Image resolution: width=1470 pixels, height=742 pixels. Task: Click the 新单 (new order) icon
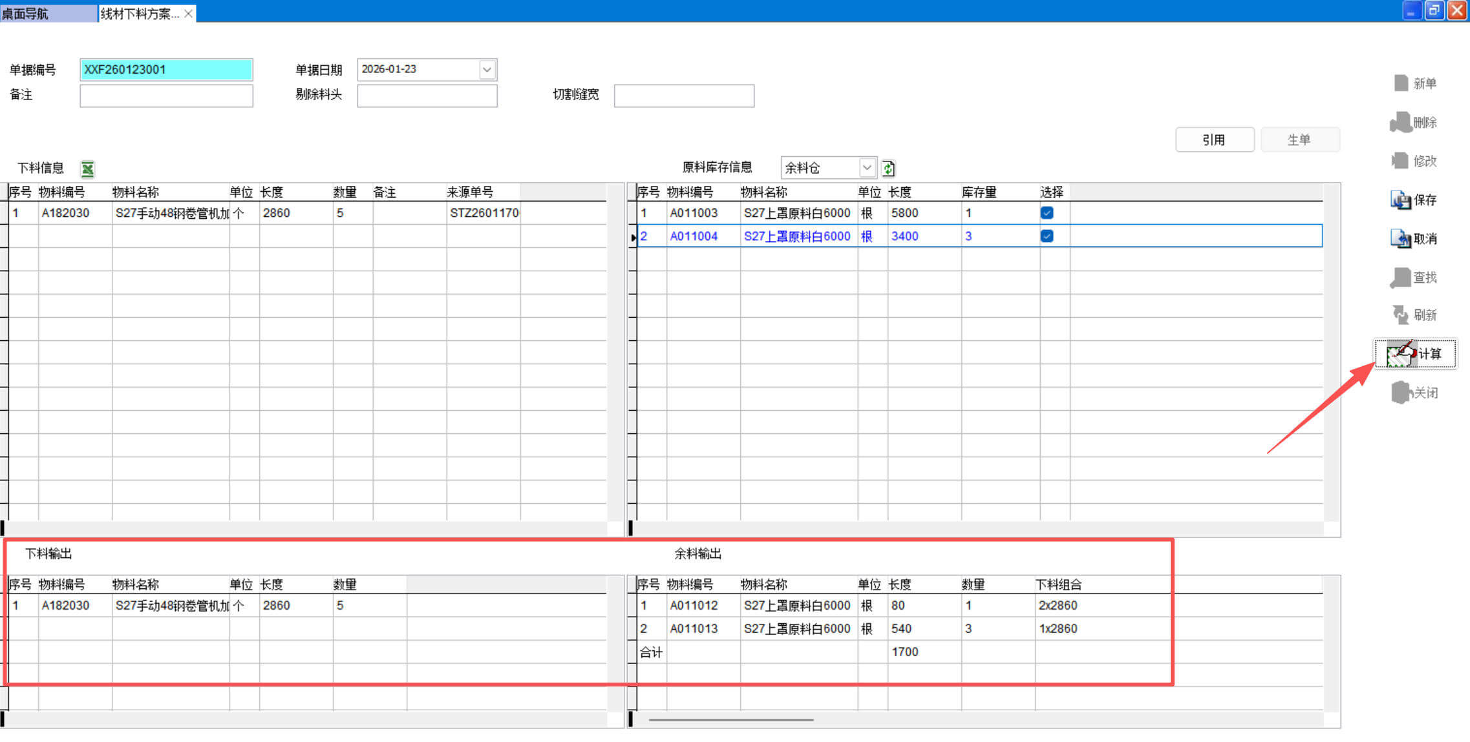[1401, 83]
